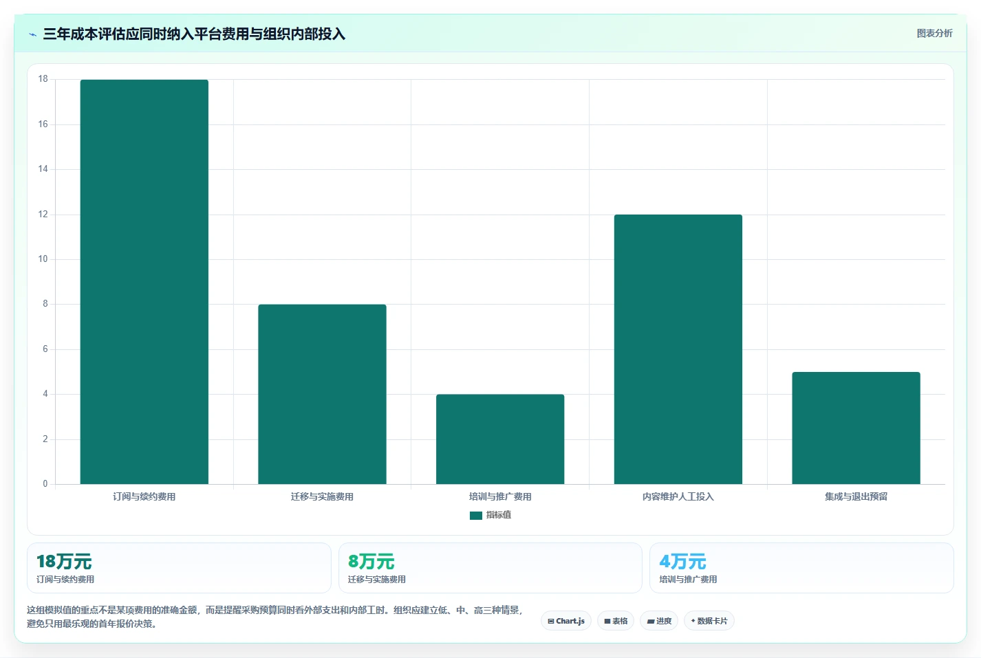
Task: Click the blue icon beside the panel title
Action: tap(32, 34)
